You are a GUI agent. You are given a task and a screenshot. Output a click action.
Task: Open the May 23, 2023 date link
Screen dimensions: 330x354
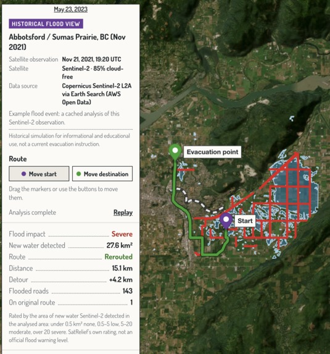70,9
